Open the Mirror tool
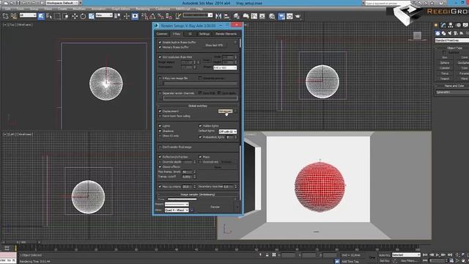Viewport: 469px width, 264px height. pyautogui.click(x=218, y=16)
